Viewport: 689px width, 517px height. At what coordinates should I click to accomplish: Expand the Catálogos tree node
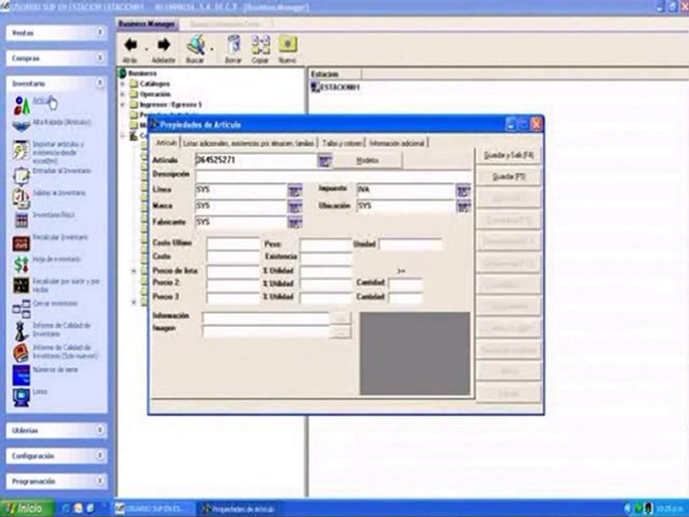tap(123, 83)
